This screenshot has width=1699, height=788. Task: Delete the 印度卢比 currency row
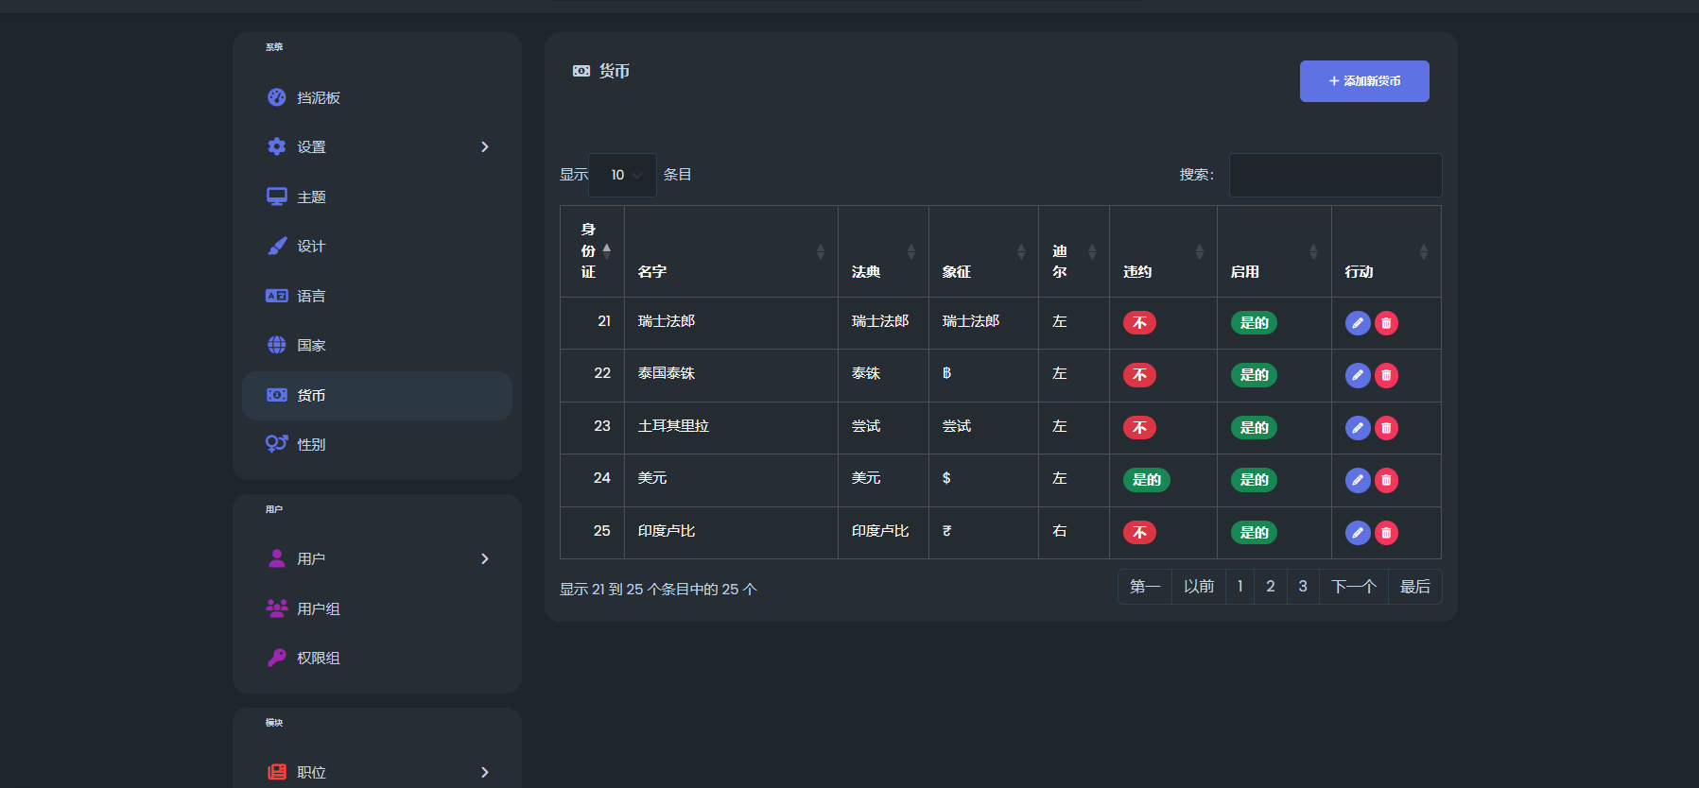click(x=1386, y=533)
